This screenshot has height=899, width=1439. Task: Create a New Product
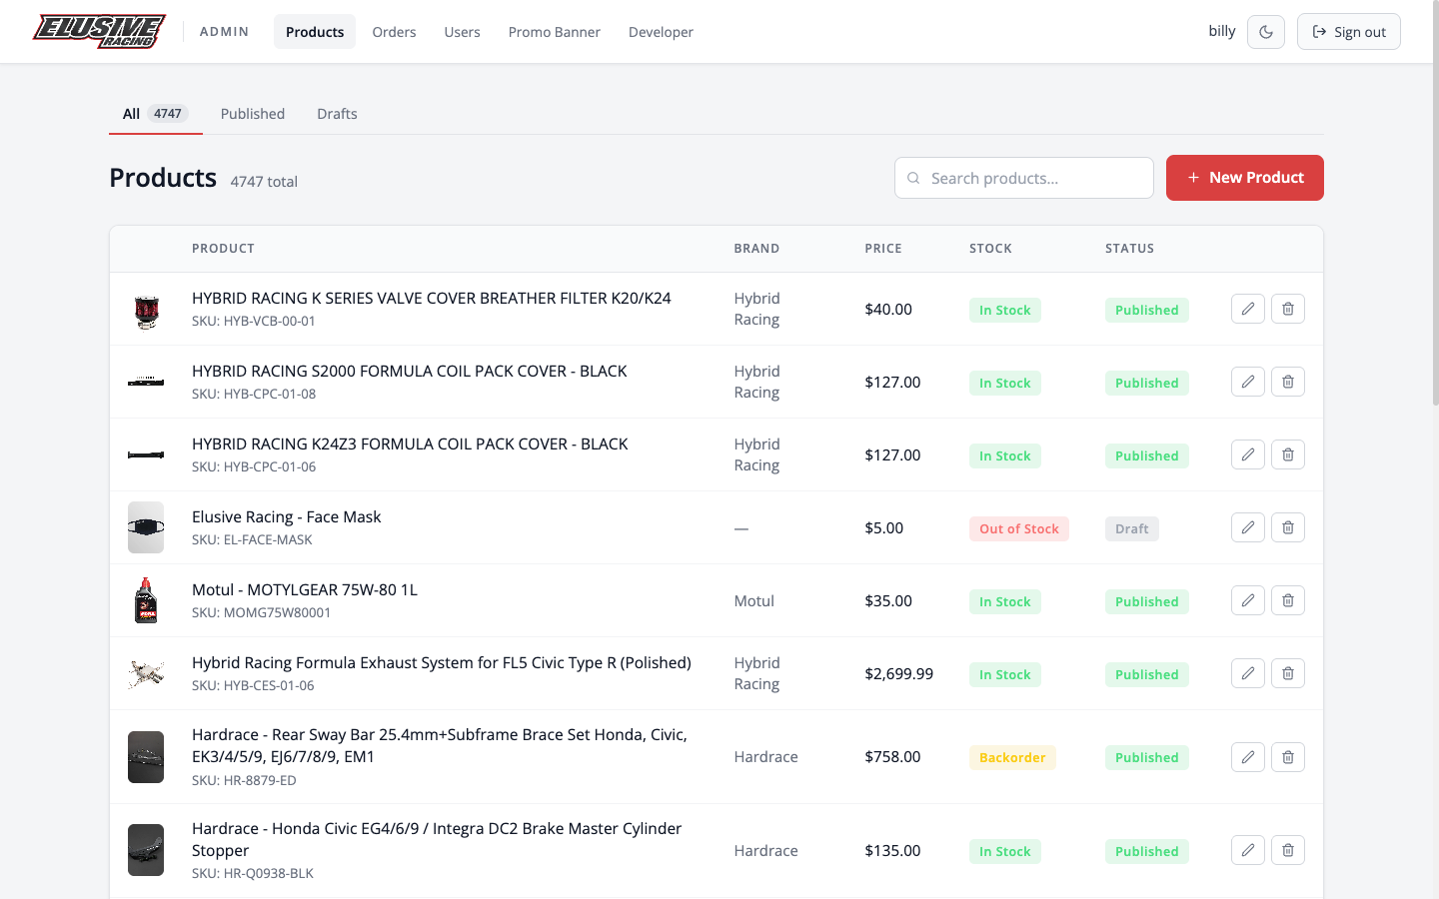click(x=1245, y=178)
